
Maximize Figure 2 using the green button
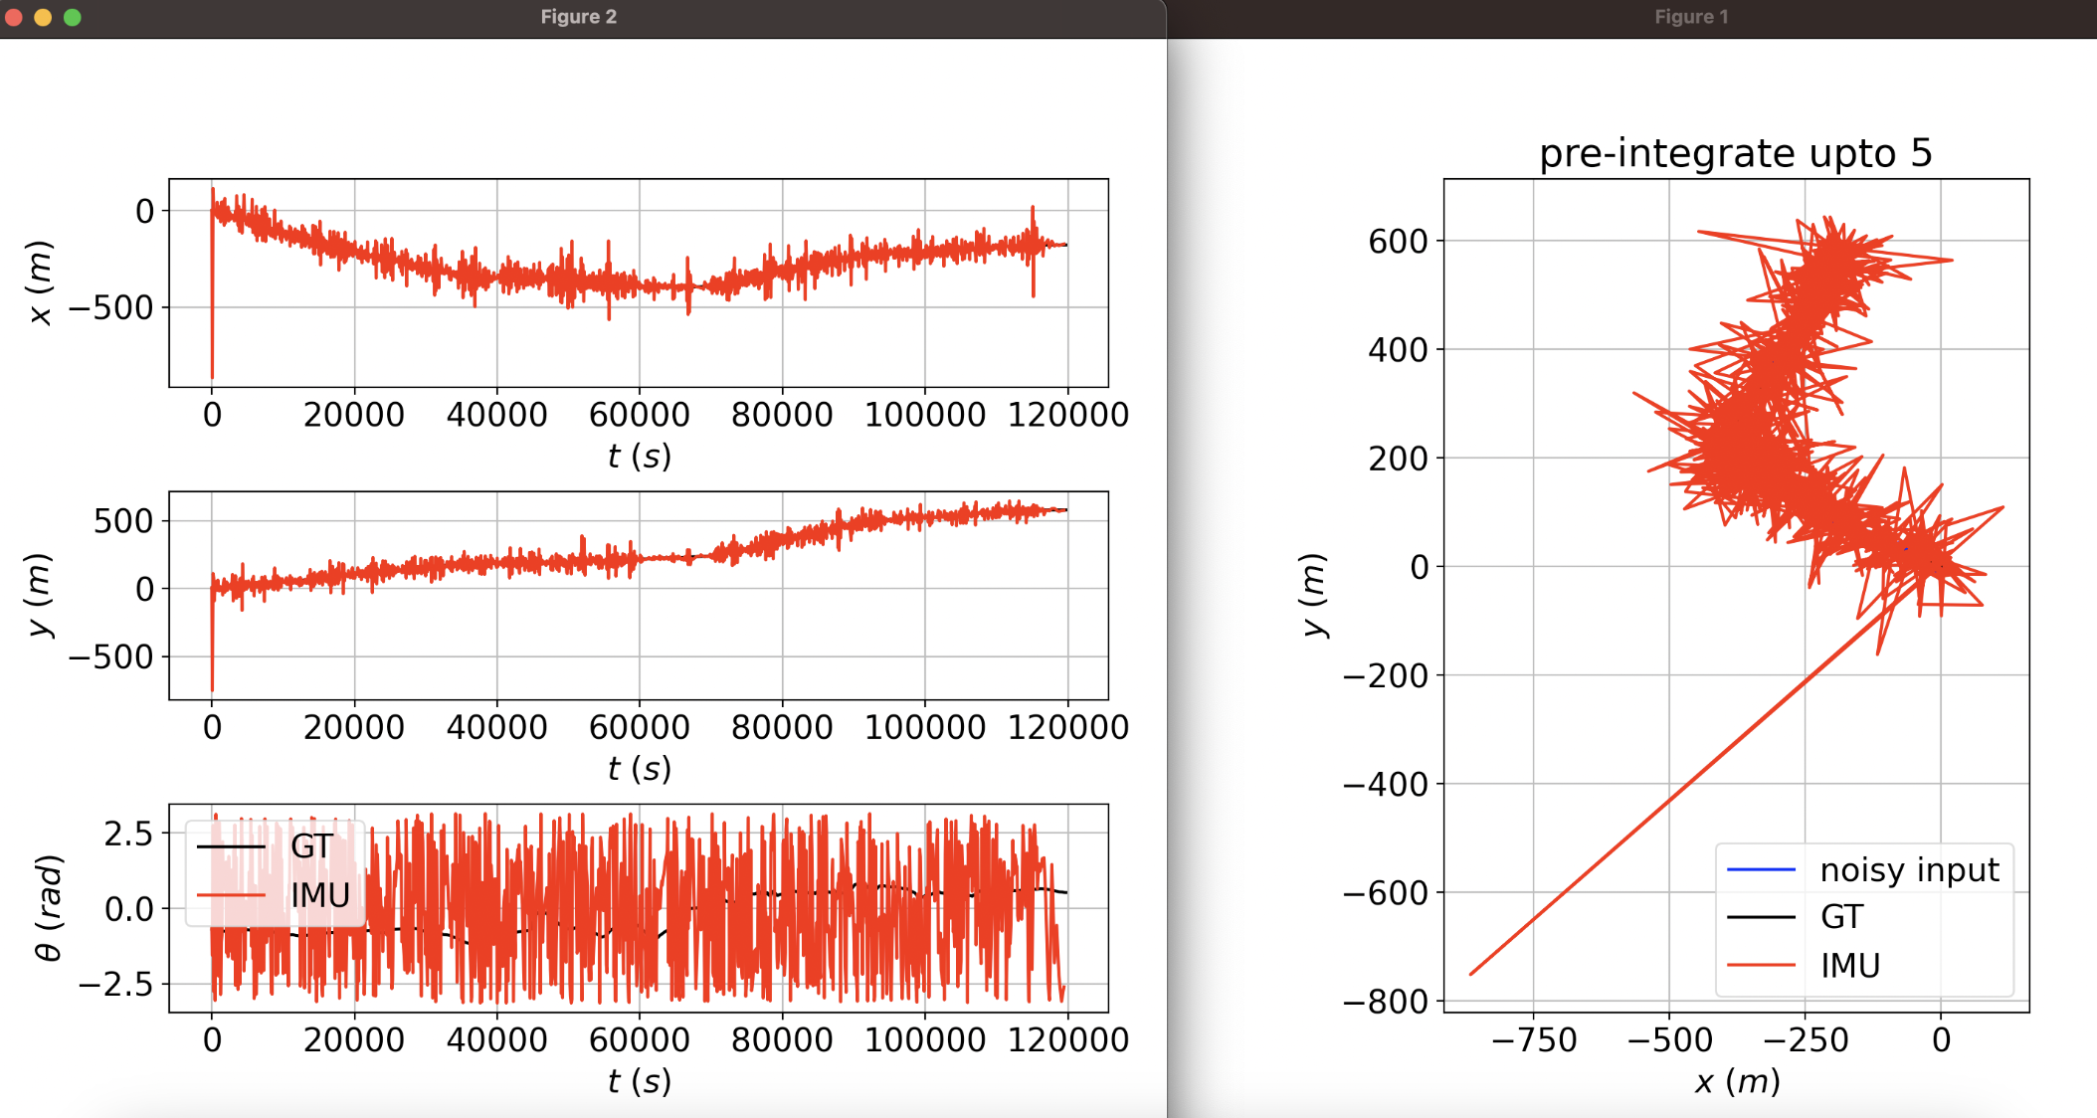point(73,17)
